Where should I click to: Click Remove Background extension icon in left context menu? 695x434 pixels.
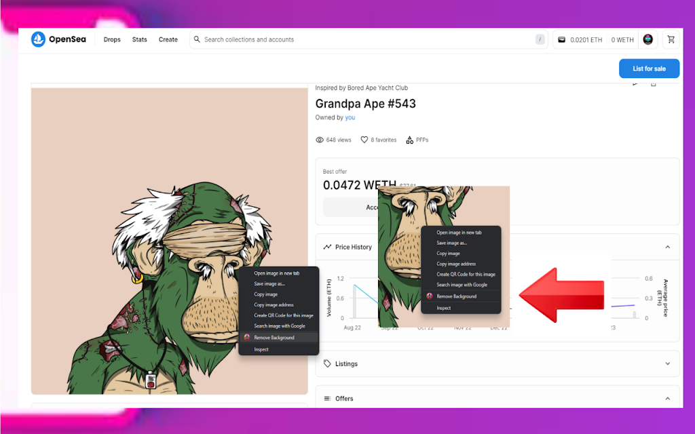[x=247, y=338]
